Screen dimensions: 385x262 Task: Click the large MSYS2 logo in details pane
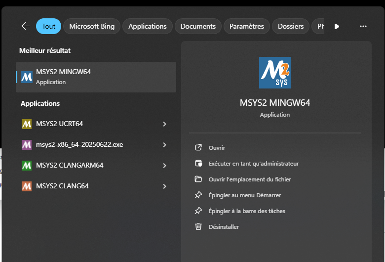tap(275, 73)
